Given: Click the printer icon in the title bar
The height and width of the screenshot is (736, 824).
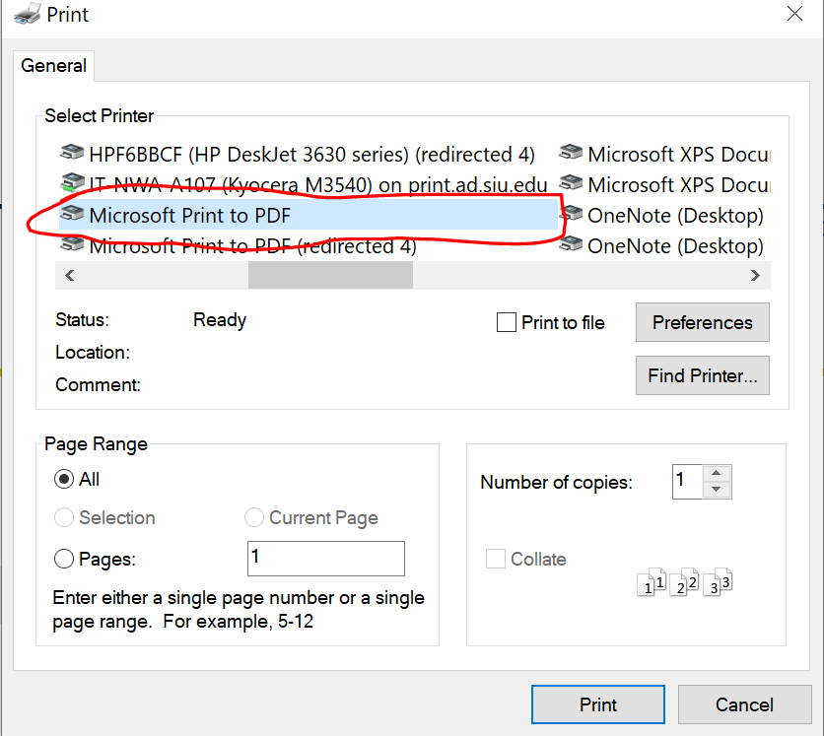Looking at the screenshot, I should pos(27,14).
